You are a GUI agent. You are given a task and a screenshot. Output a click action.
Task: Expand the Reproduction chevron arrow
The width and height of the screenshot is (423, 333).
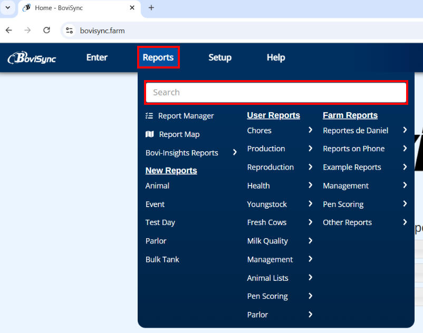[310, 167]
